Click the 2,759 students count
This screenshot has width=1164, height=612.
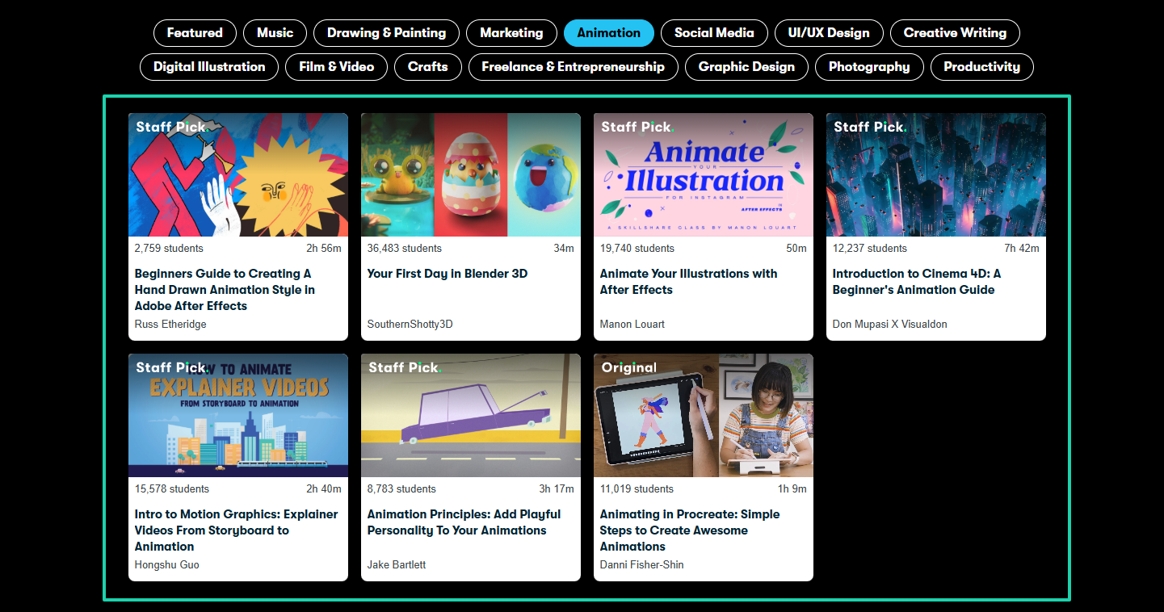tap(169, 248)
